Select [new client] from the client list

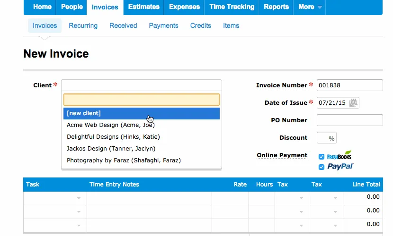(x=141, y=113)
